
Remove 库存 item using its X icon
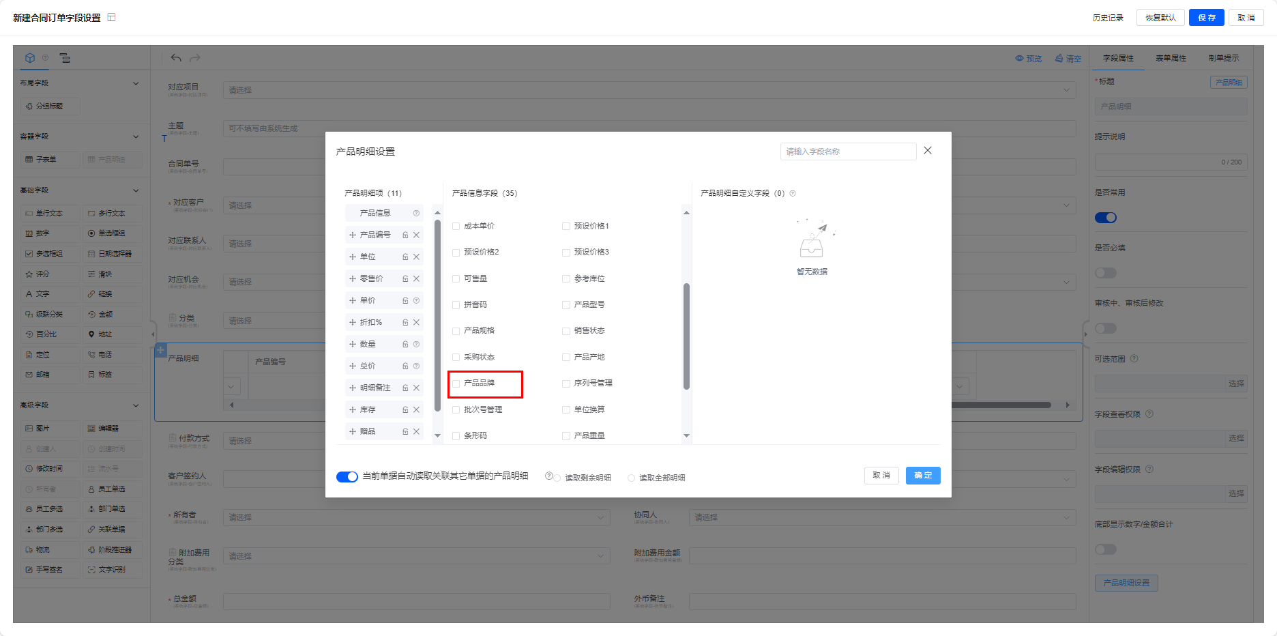(x=416, y=409)
